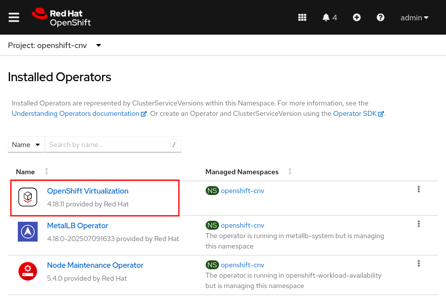The width and height of the screenshot is (446, 297).
Task: Click the '5.4.0 provided by Red Hat' text
Action: pos(87,278)
